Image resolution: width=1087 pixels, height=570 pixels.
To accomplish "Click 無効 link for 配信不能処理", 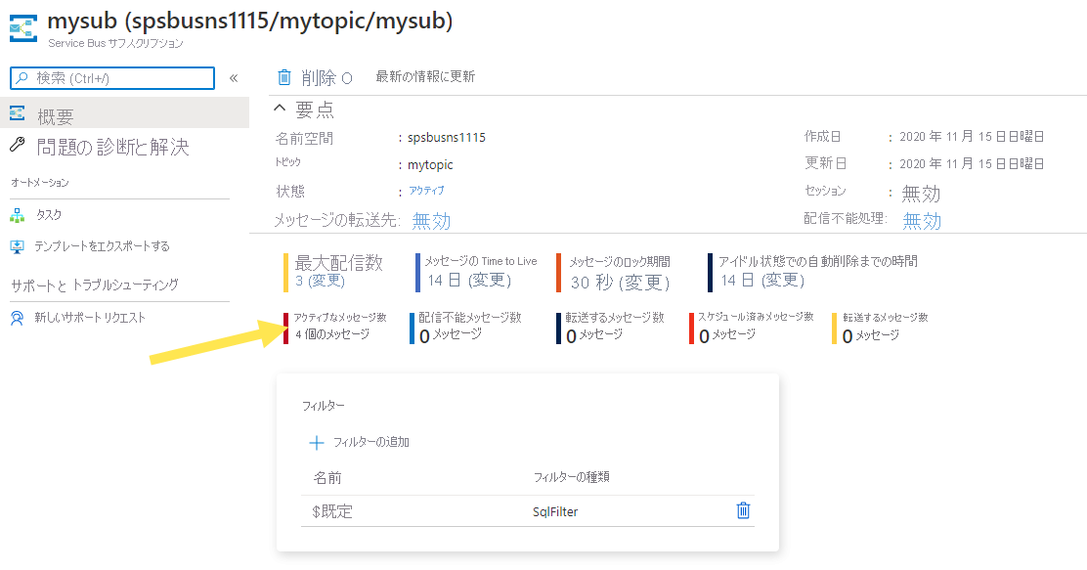I will [922, 221].
